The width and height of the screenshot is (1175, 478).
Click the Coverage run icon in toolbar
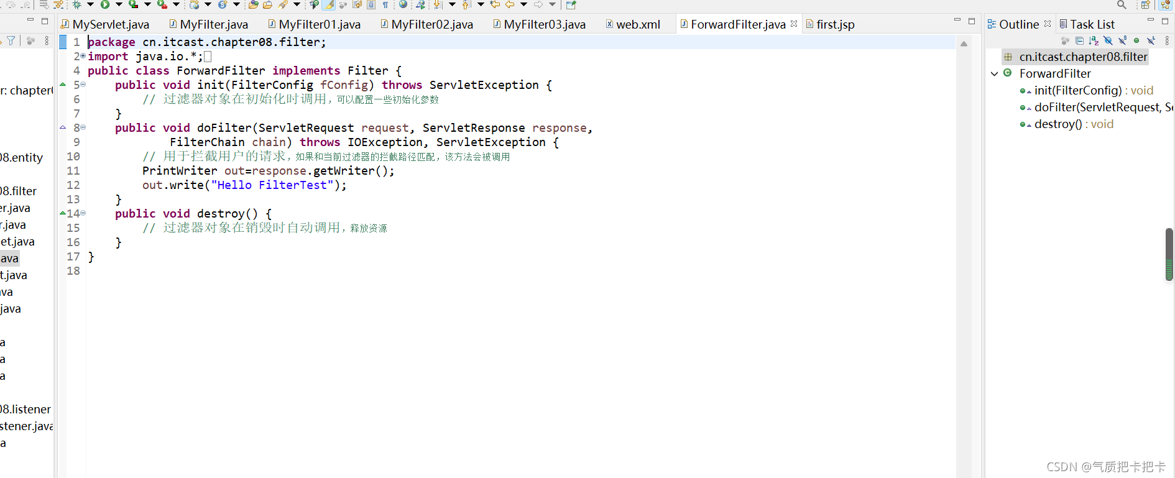(x=133, y=4)
